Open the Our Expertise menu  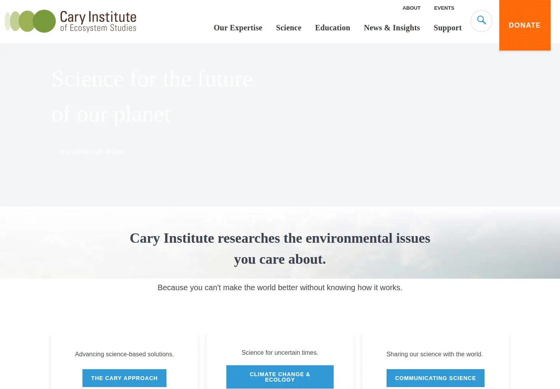pos(238,28)
